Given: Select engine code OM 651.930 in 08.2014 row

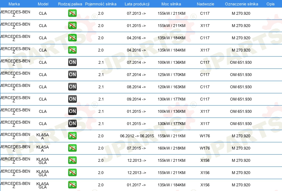Looking at the screenshot, I should (241, 87).
